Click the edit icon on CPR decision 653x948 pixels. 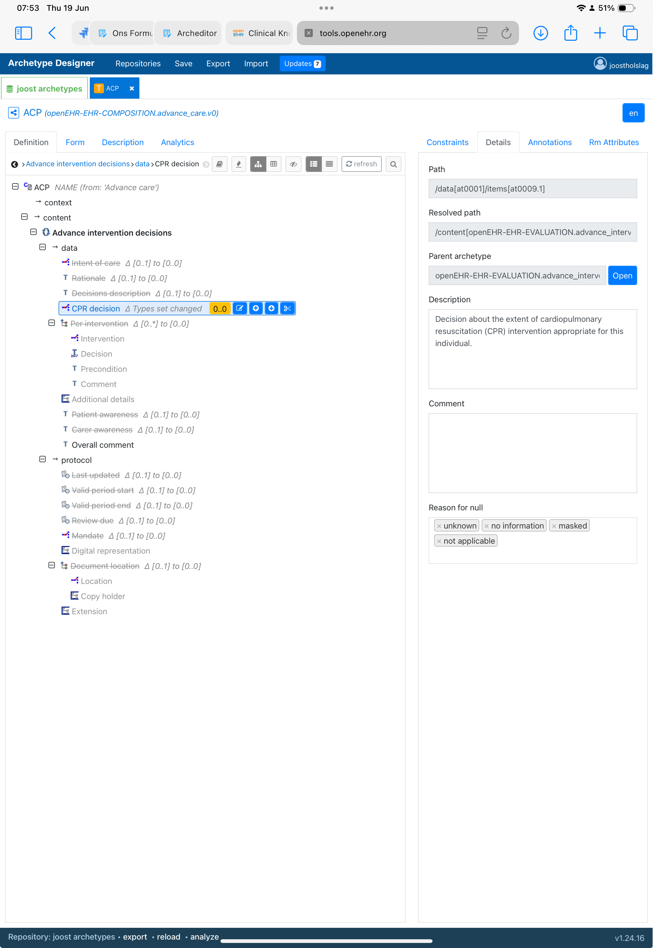[x=240, y=308]
